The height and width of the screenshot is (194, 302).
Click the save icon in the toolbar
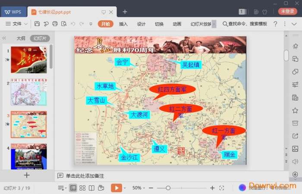point(37,24)
